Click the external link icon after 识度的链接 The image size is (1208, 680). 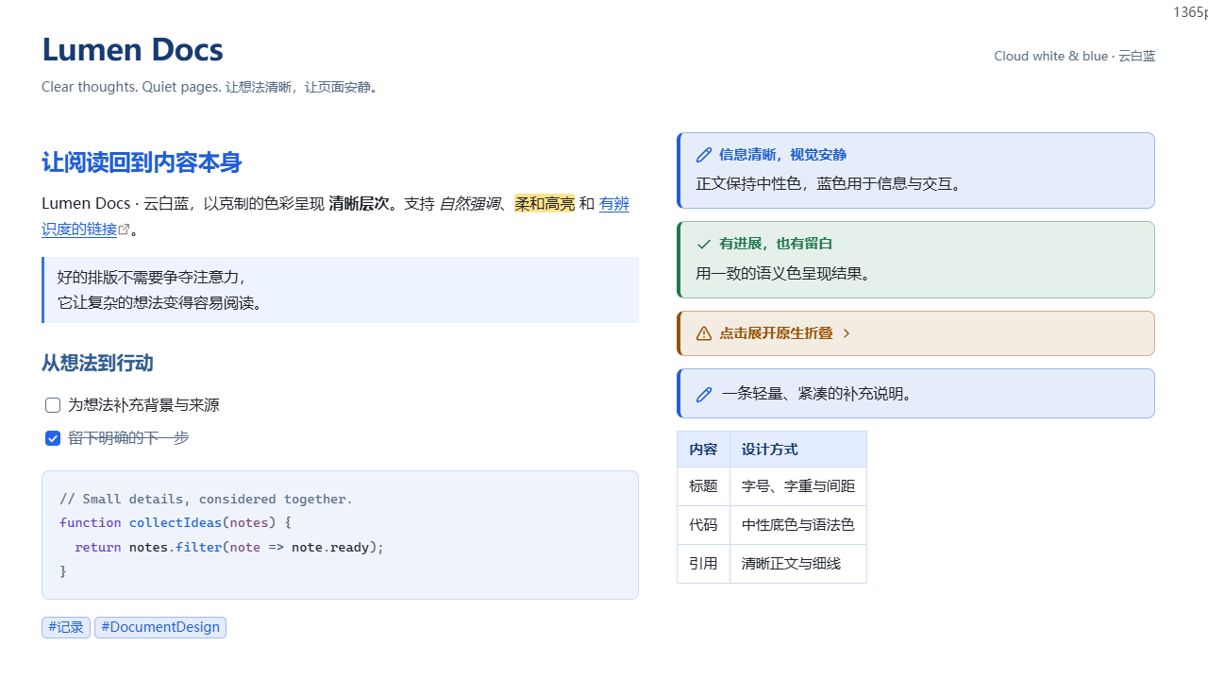[x=124, y=229]
